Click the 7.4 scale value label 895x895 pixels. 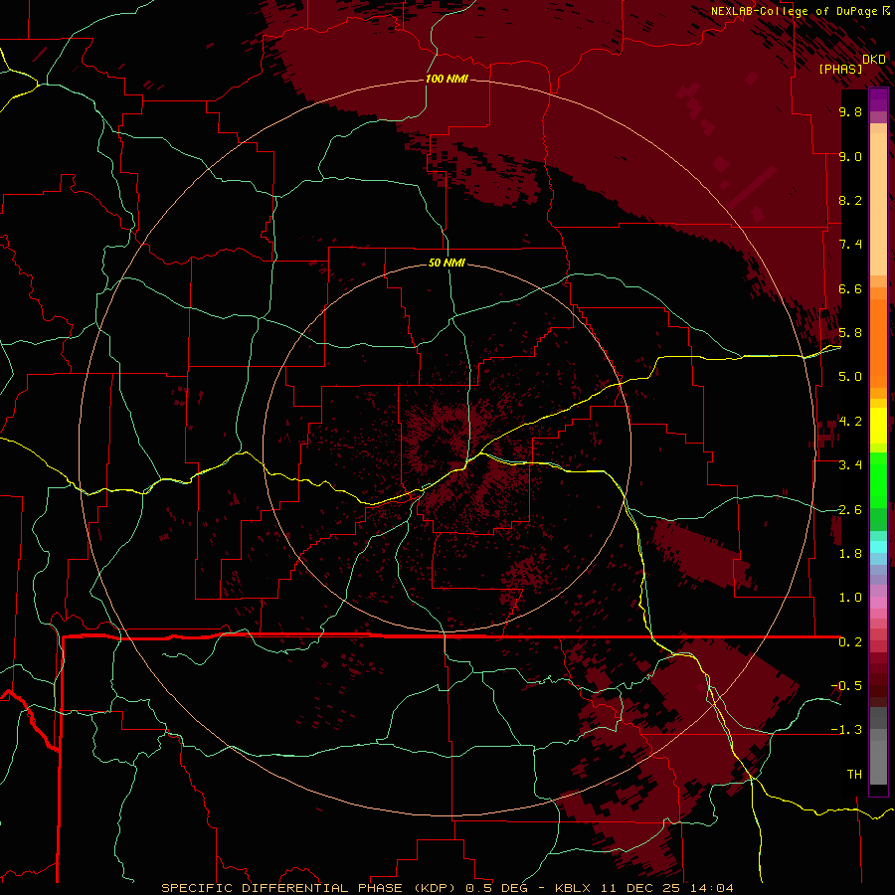coord(850,245)
